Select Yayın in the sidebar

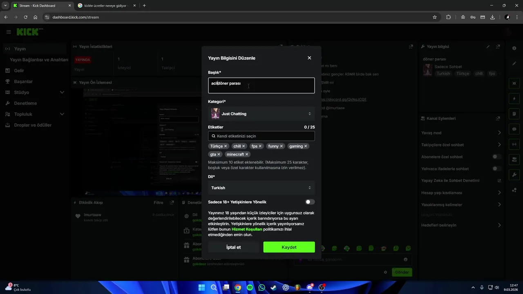pyautogui.click(x=35, y=49)
